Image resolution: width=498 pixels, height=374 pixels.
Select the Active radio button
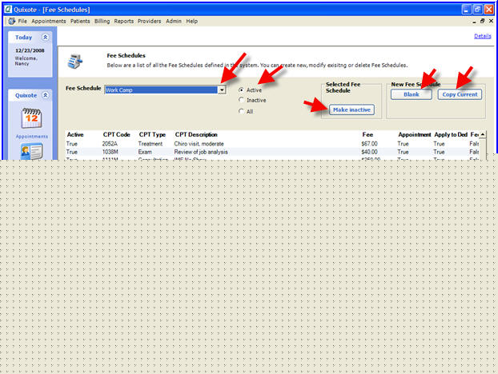tap(241, 90)
